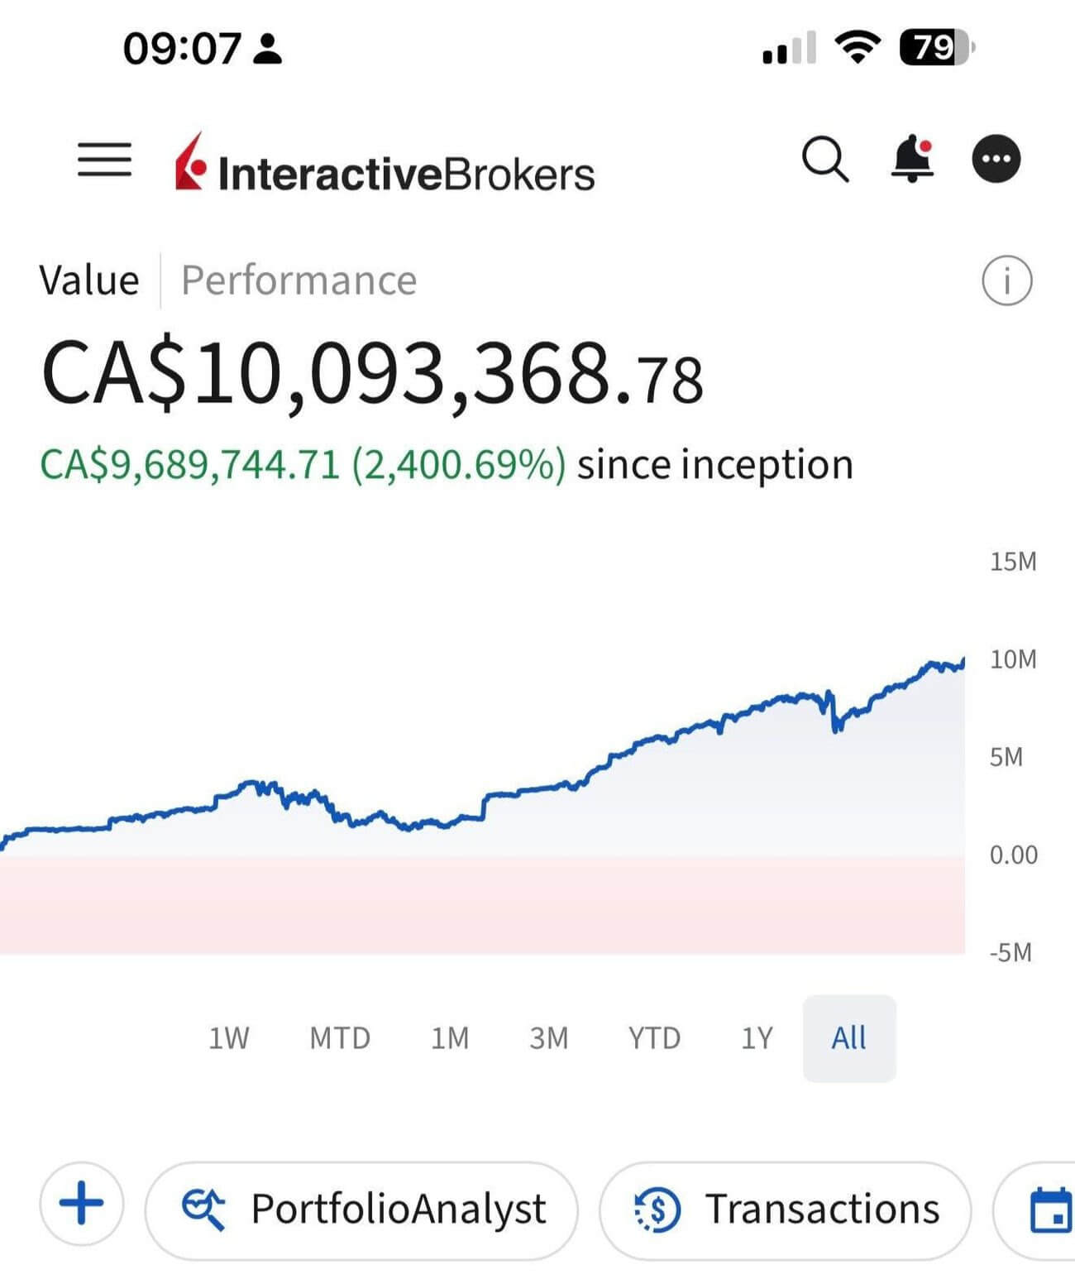
Task: Open PortfolioAnalyst
Action: pos(362,1210)
